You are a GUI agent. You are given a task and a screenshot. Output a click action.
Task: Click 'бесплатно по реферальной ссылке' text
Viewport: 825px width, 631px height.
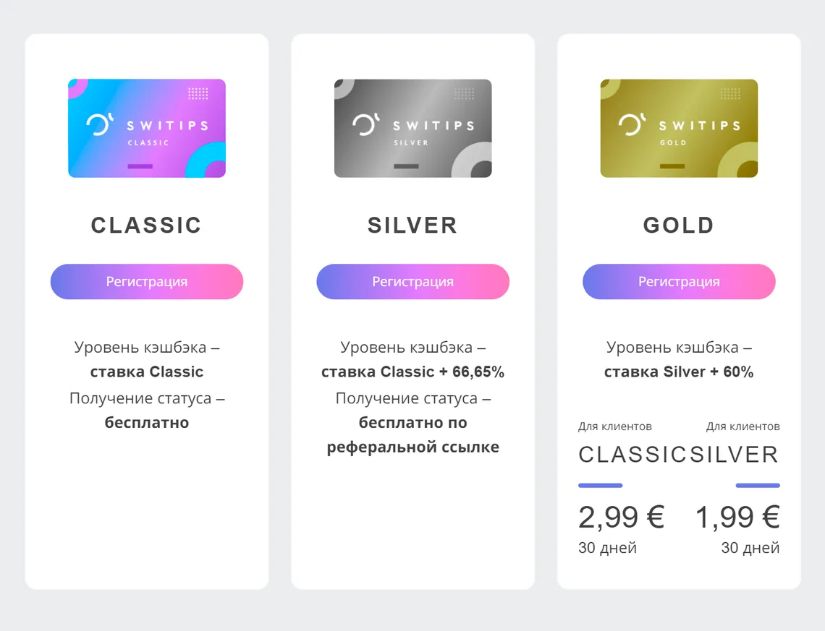click(412, 434)
